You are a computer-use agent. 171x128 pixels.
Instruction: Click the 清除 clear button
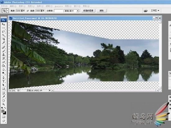click(102, 11)
